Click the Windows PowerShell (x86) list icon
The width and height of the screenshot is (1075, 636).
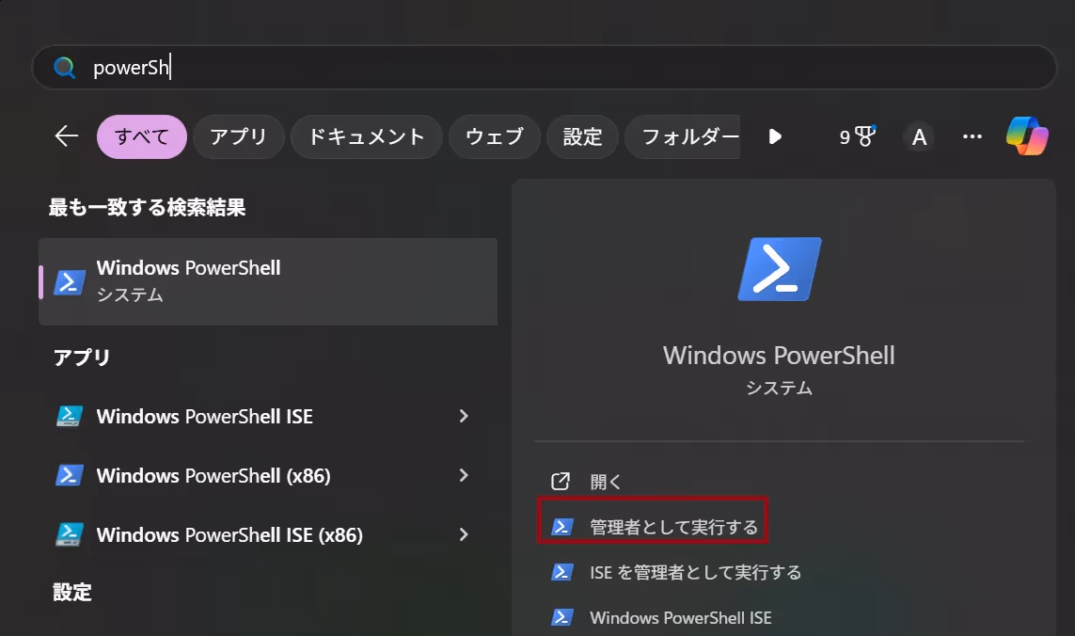[x=70, y=475]
